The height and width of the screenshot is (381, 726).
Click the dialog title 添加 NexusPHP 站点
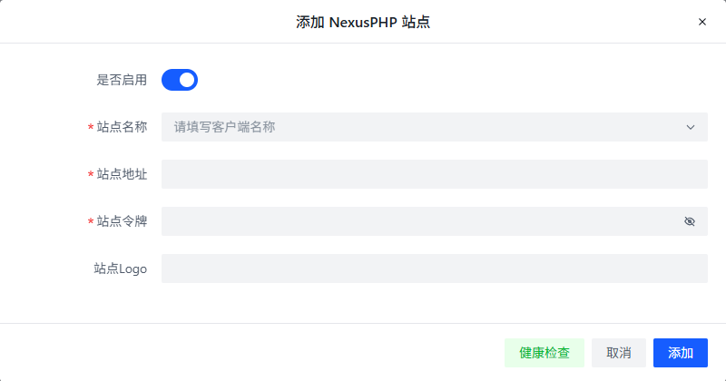363,22
